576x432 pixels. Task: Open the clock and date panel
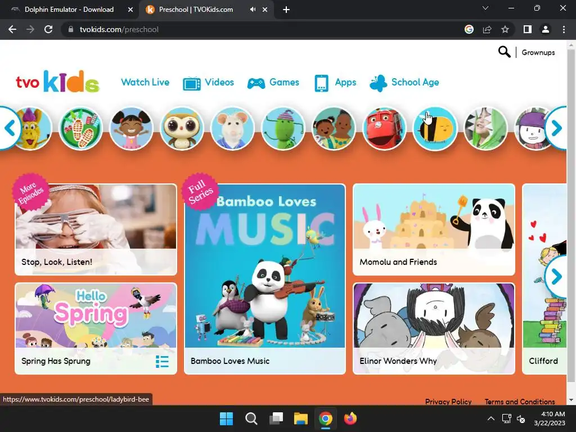[550, 418]
